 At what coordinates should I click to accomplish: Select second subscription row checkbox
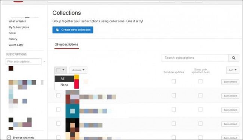58,95
